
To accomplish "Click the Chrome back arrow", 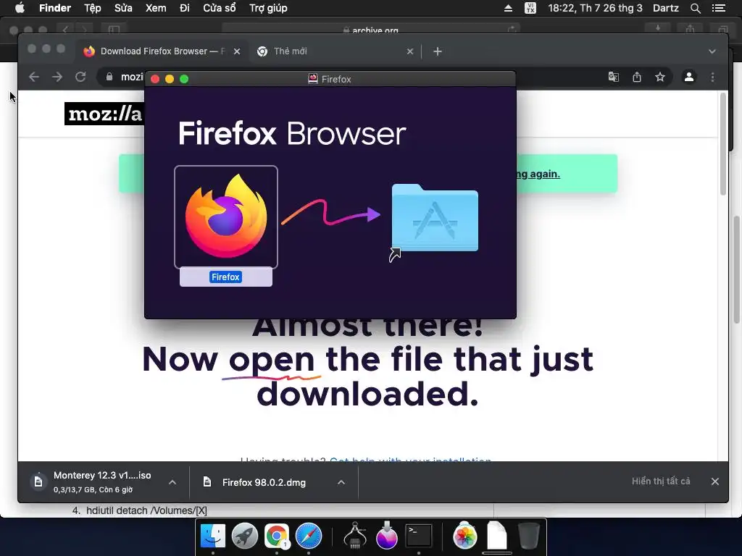I will click(x=33, y=77).
